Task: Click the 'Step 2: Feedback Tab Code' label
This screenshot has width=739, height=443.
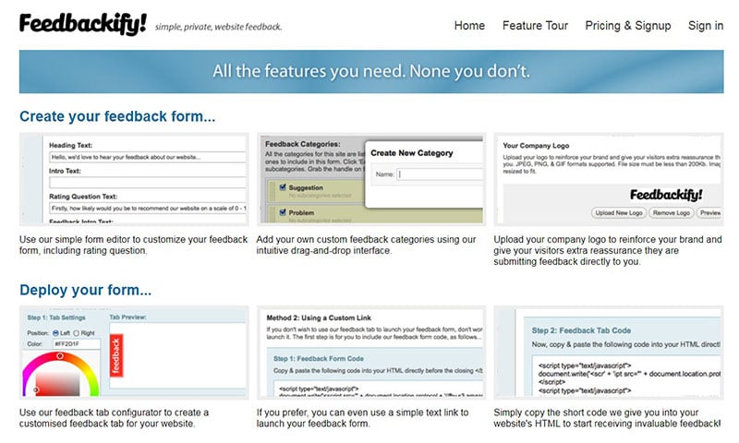Action: pos(581,330)
